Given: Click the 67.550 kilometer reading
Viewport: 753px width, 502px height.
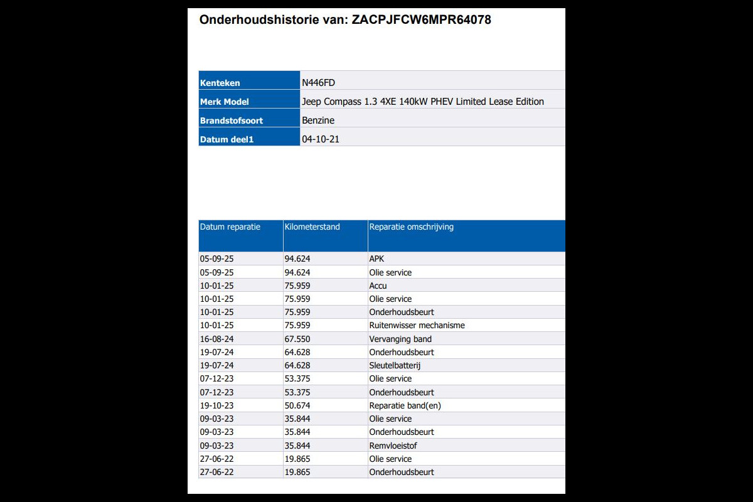Looking at the screenshot, I should pyautogui.click(x=297, y=339).
